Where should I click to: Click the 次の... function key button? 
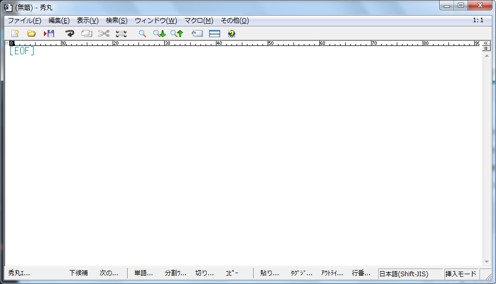[109, 273]
